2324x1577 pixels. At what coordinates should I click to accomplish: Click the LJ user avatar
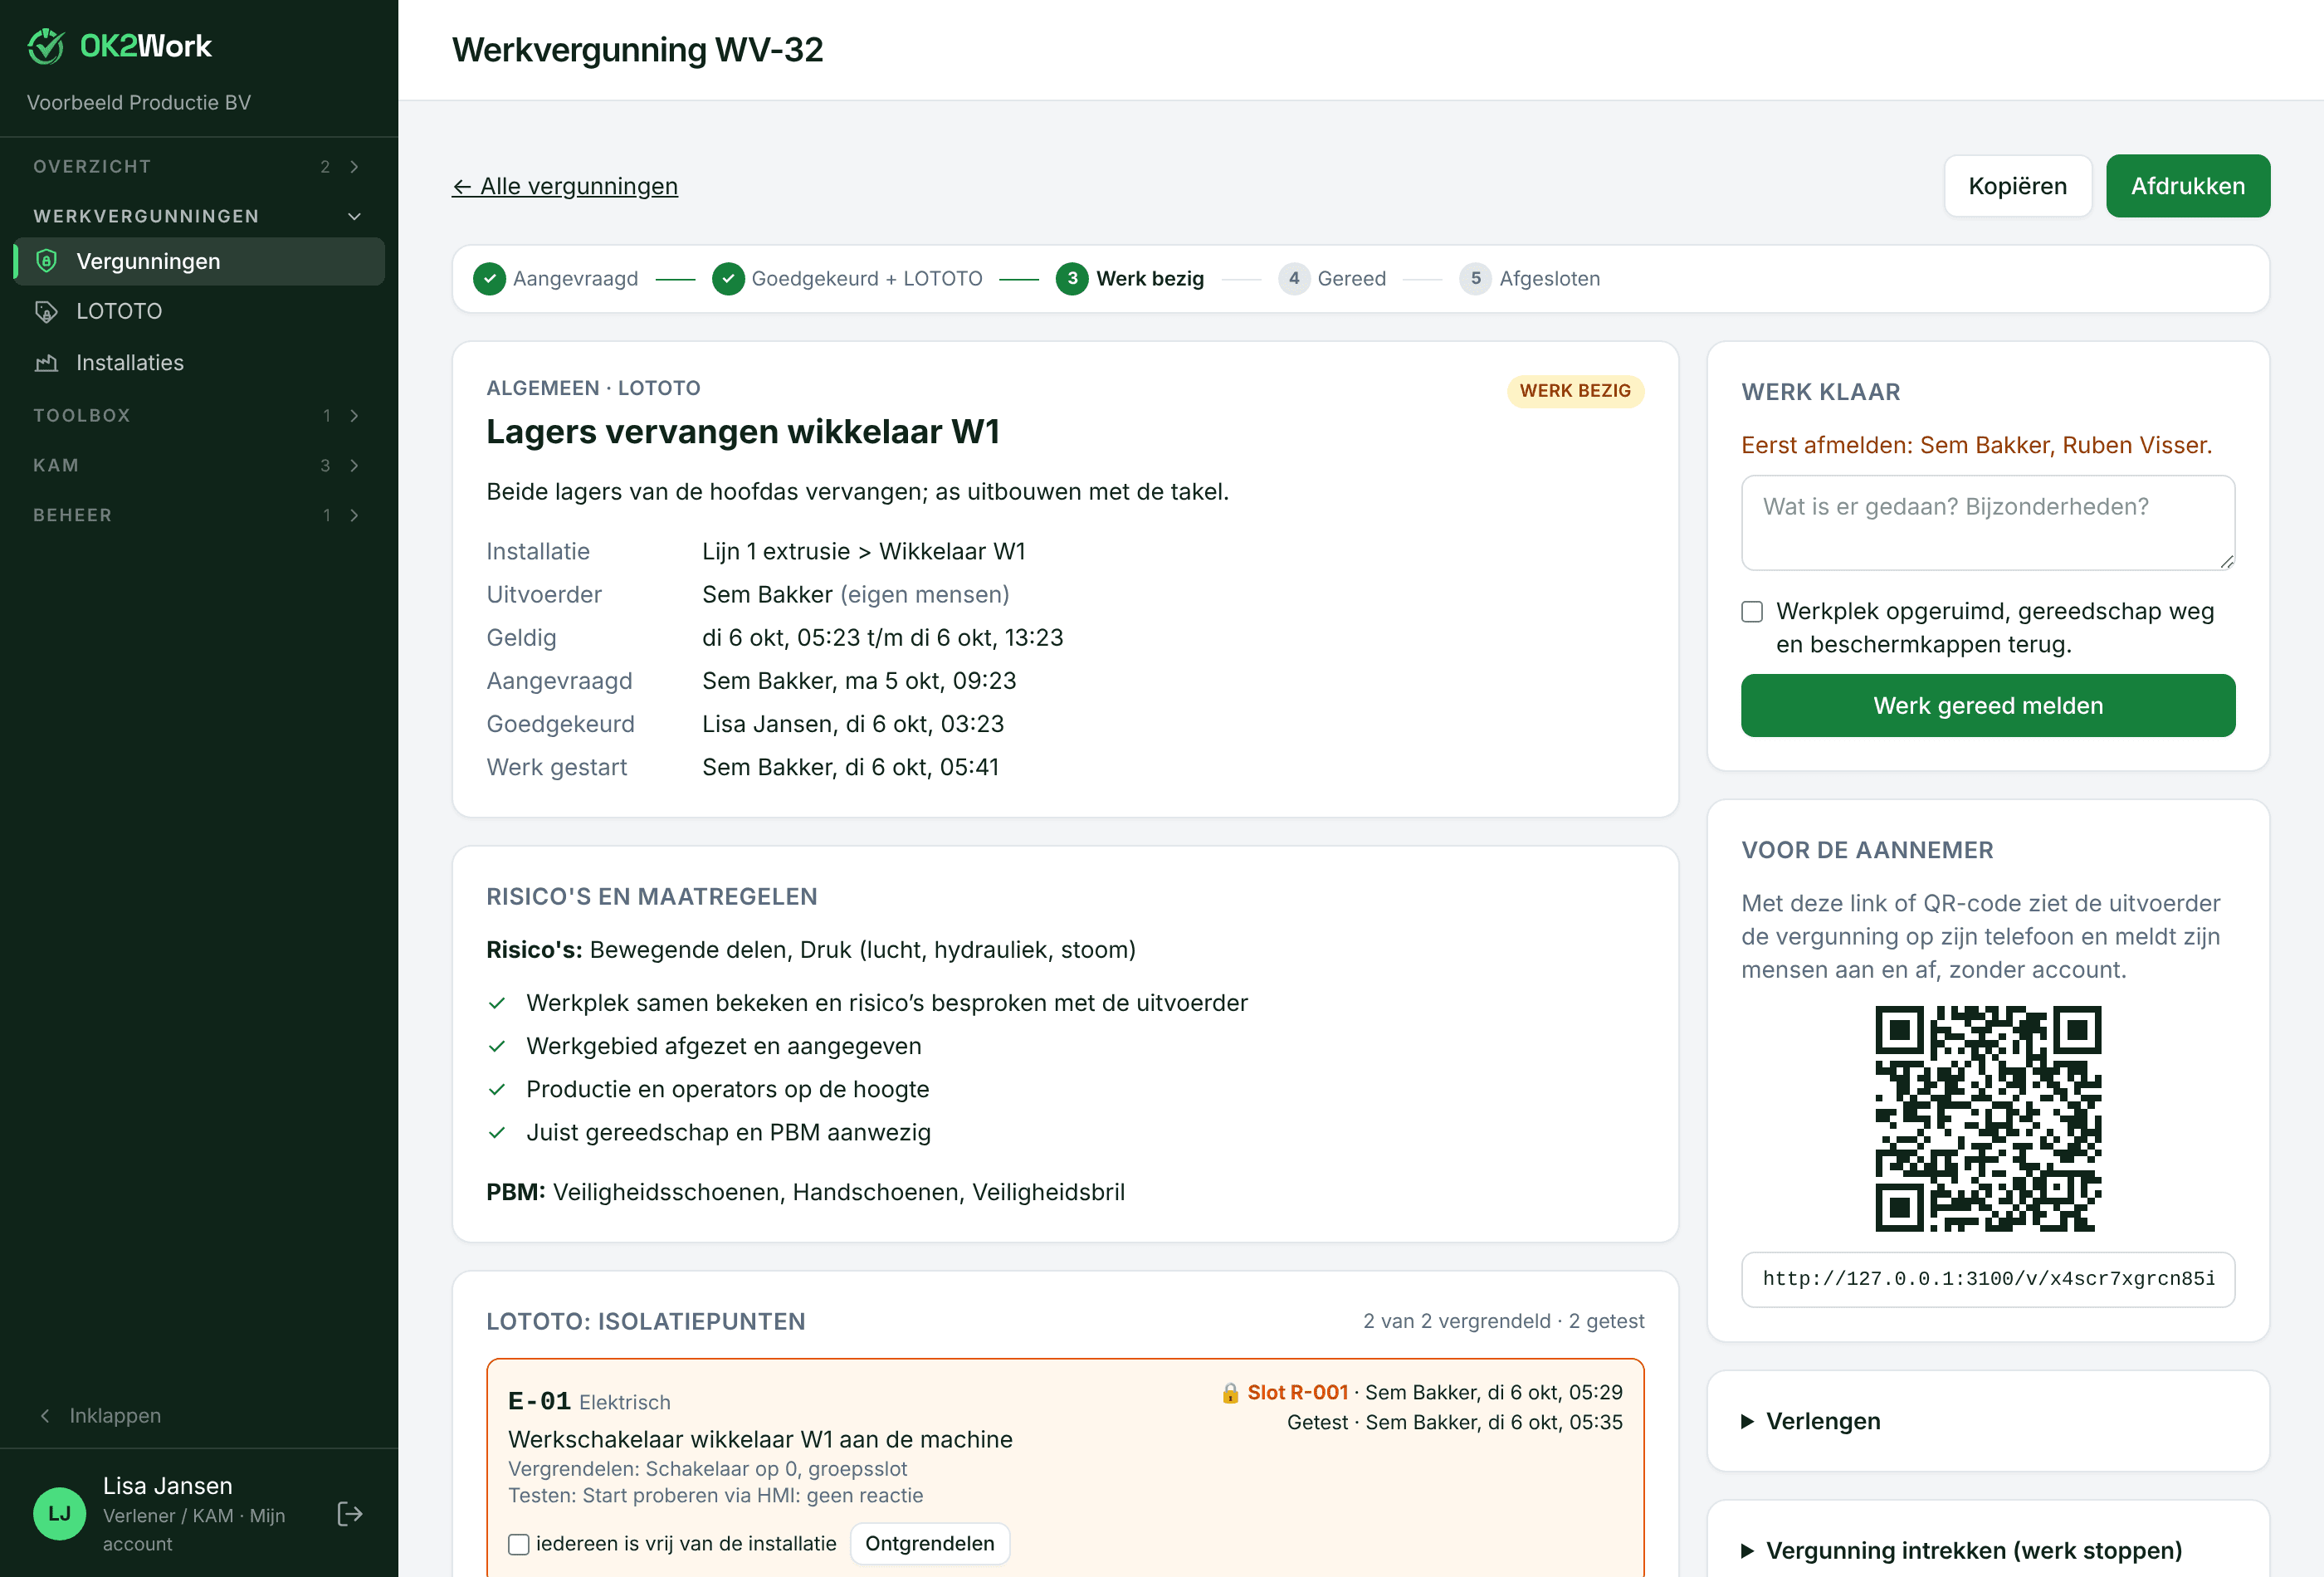[60, 1513]
